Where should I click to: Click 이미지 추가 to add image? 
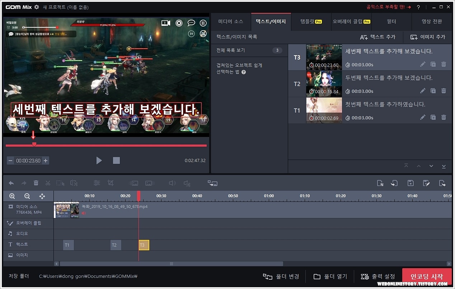pyautogui.click(x=428, y=37)
